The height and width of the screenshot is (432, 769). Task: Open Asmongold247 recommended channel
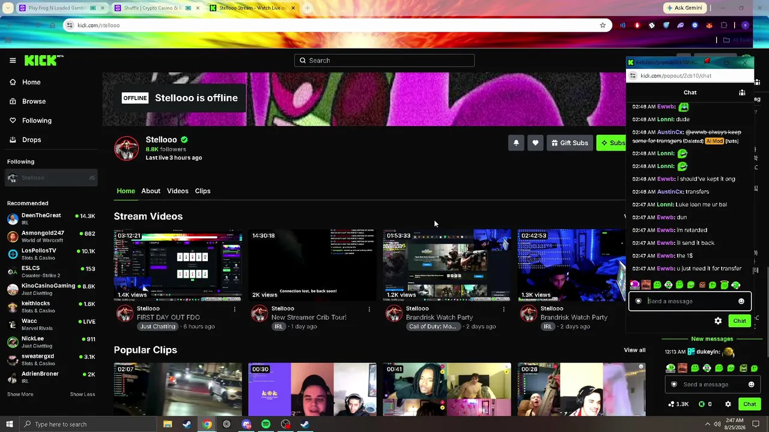click(x=51, y=236)
